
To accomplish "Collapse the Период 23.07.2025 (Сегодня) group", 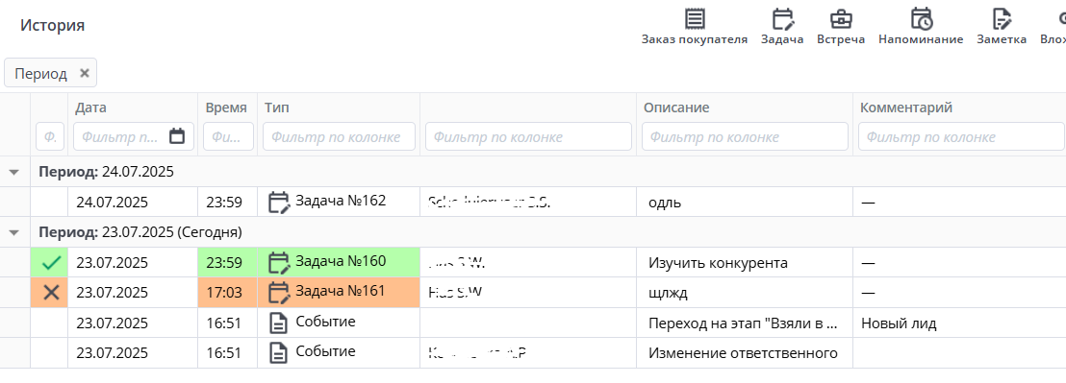I will pyautogui.click(x=13, y=232).
